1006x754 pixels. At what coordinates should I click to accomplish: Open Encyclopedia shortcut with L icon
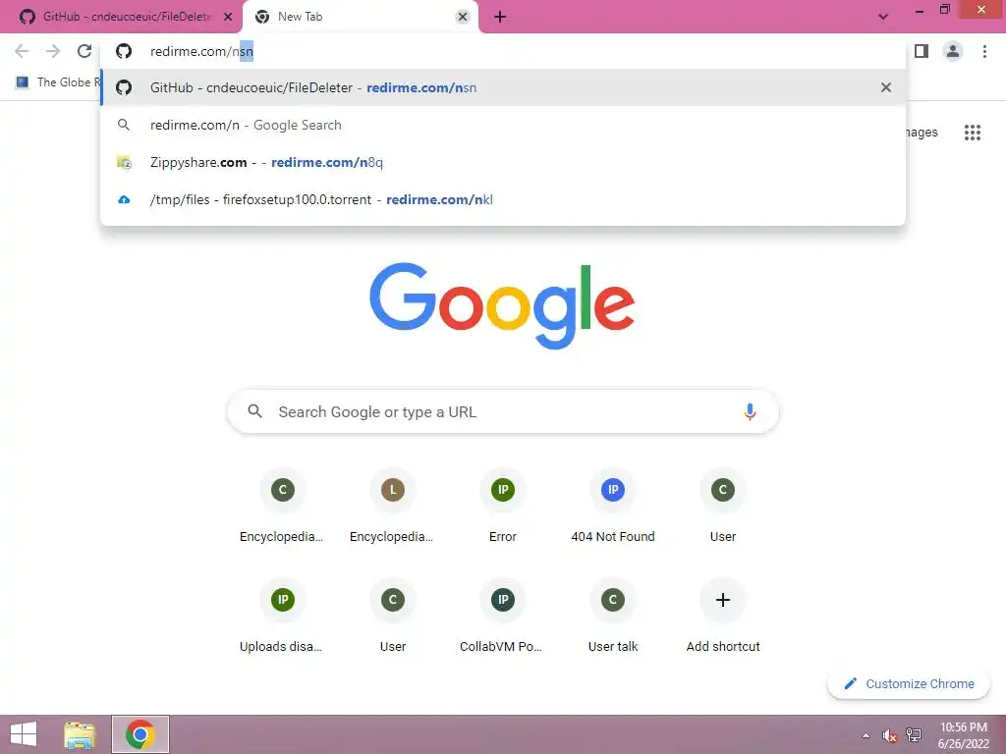[393, 507]
